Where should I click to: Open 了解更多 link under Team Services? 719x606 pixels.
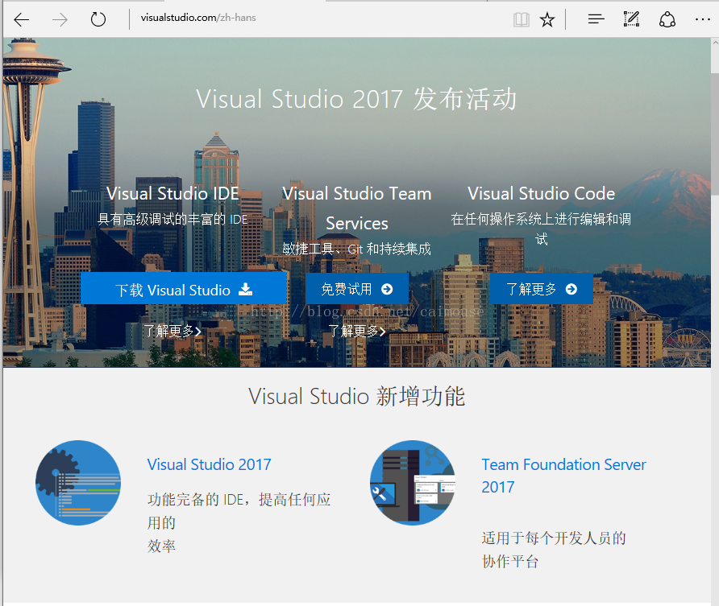point(357,331)
